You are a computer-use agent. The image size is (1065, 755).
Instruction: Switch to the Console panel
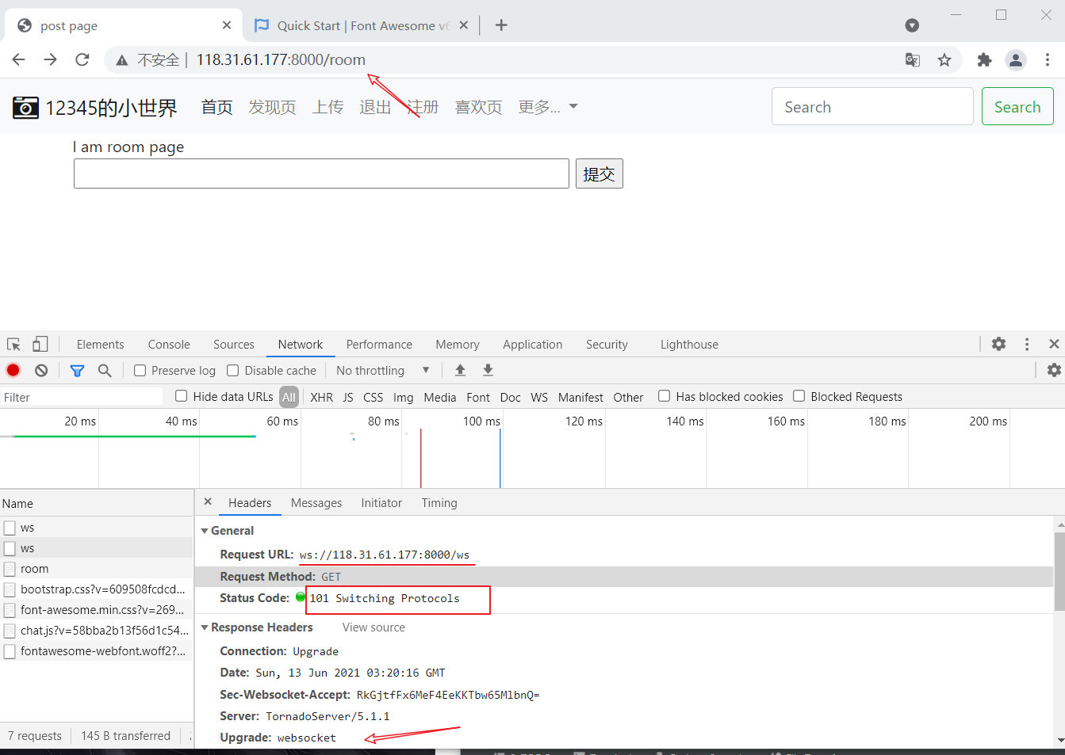click(169, 345)
